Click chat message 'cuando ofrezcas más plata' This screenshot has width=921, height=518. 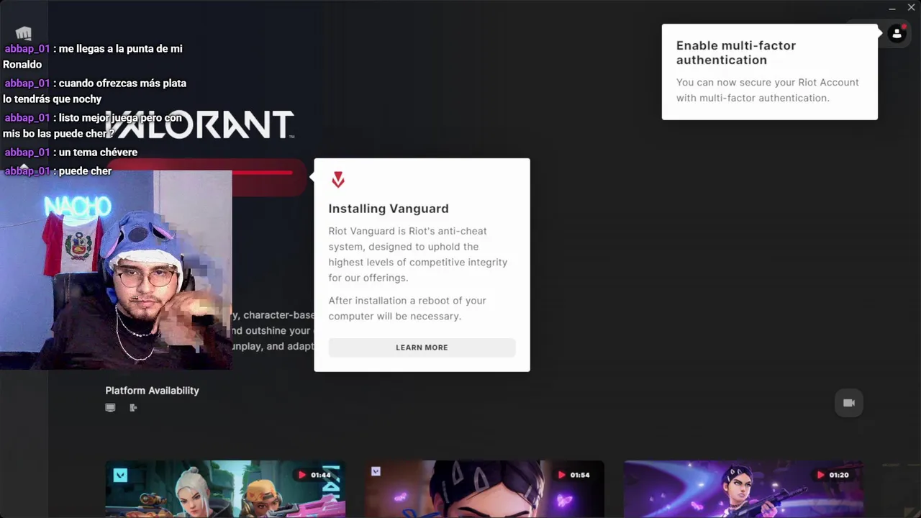coord(122,83)
